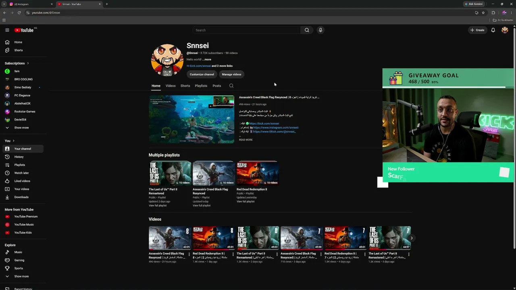Show next videos with the right arrow

coord(411,238)
